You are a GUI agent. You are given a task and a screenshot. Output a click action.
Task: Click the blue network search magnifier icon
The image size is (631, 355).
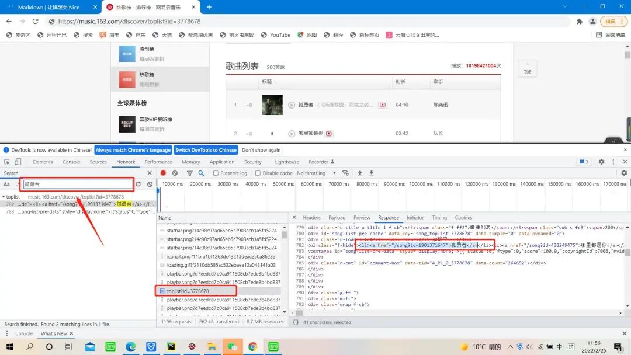pos(201,173)
